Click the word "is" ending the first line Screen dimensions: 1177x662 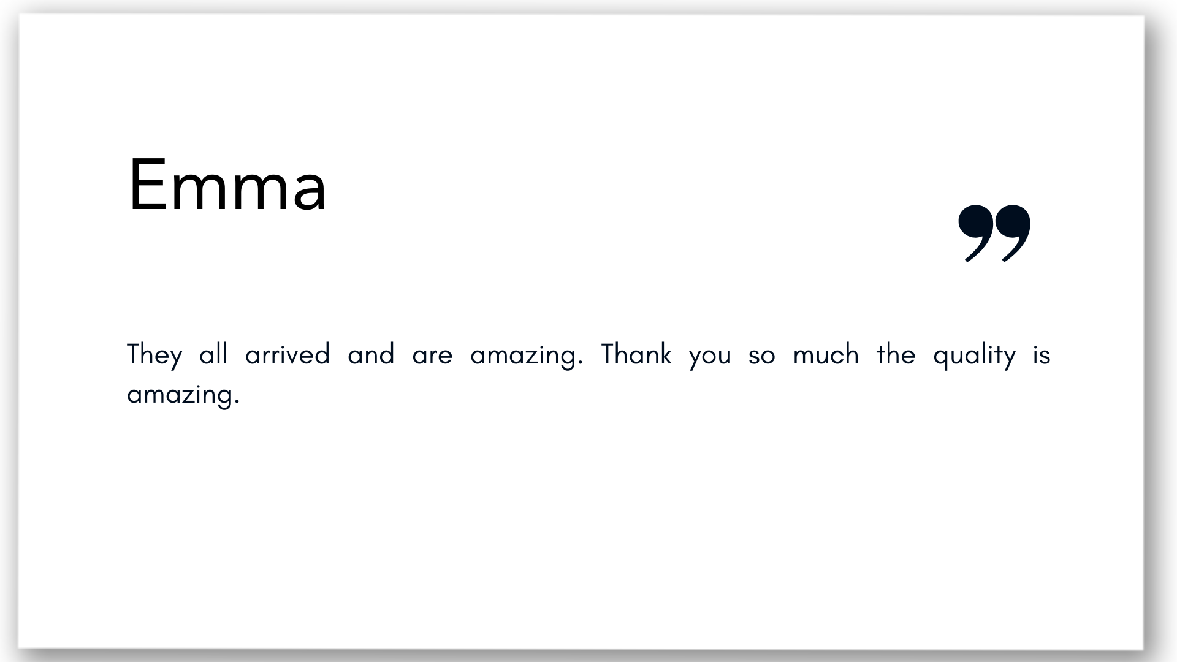point(1042,354)
